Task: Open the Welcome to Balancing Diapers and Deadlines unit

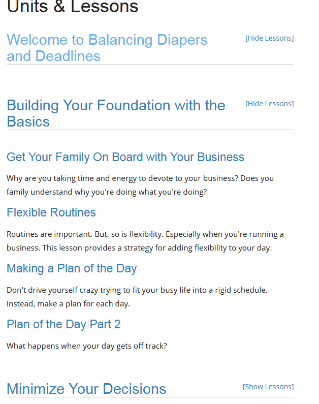Action: [x=107, y=47]
